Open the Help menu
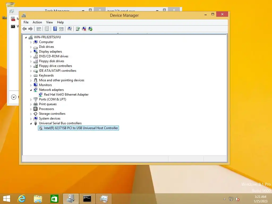 [x=60, y=22]
